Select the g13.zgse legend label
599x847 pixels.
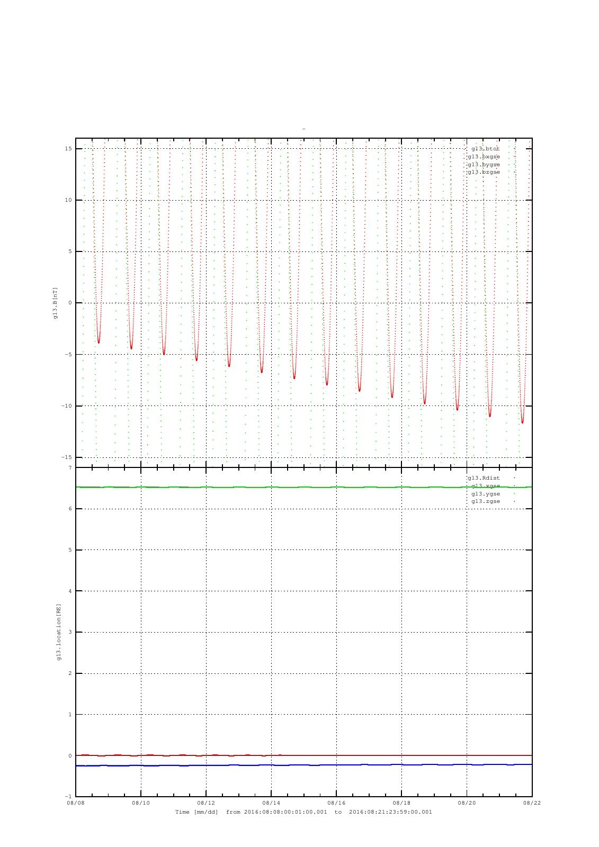coord(486,501)
